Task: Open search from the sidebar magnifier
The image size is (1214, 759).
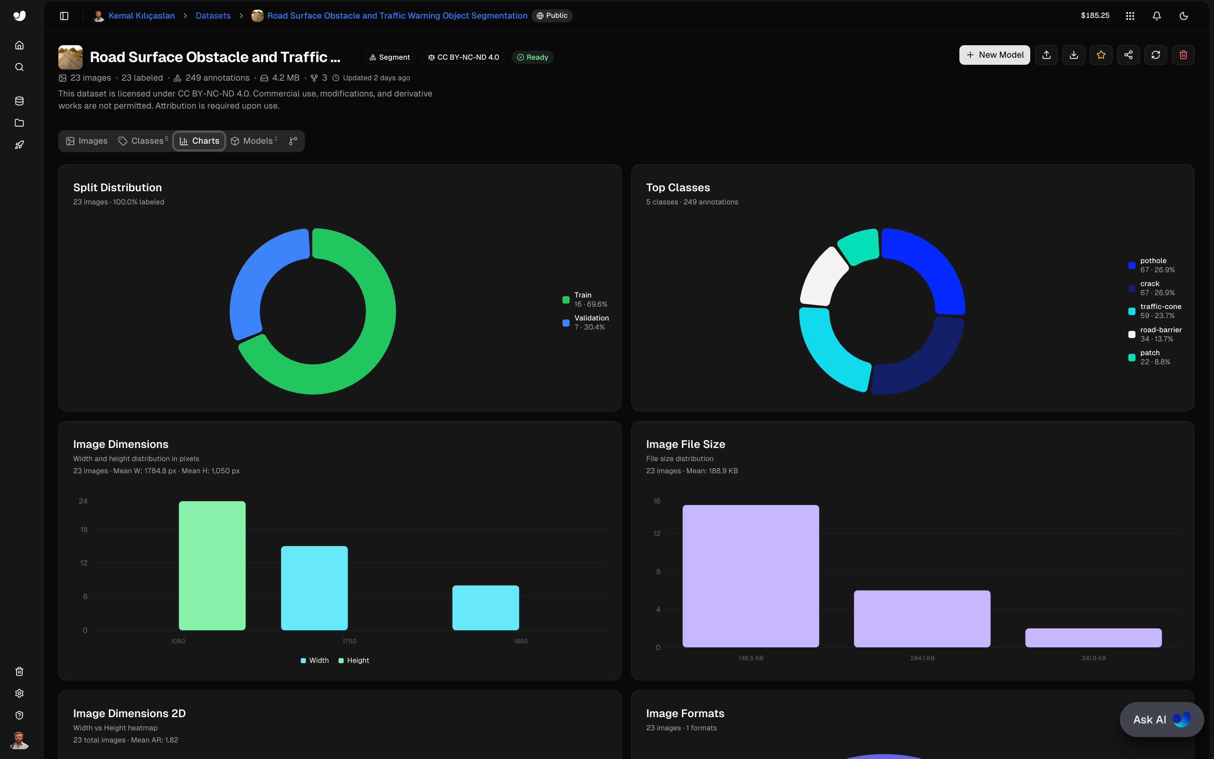Action: (x=19, y=67)
